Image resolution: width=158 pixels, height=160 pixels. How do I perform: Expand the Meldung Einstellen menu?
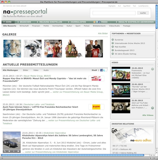[x=49, y=22]
